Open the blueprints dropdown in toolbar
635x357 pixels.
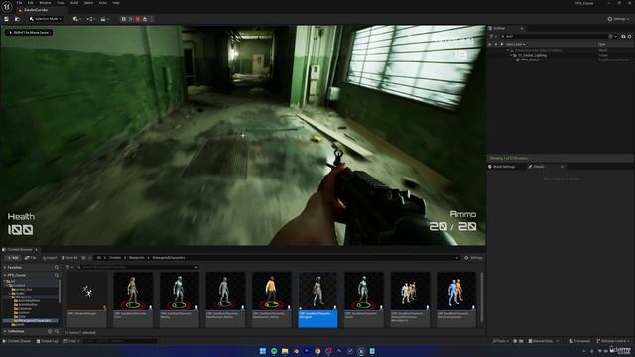pos(90,19)
